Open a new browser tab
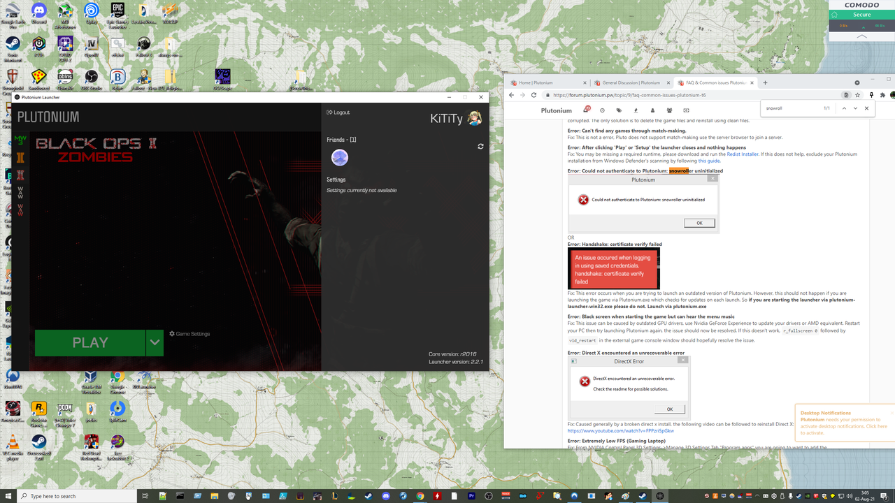Image resolution: width=895 pixels, height=503 pixels. [765, 82]
